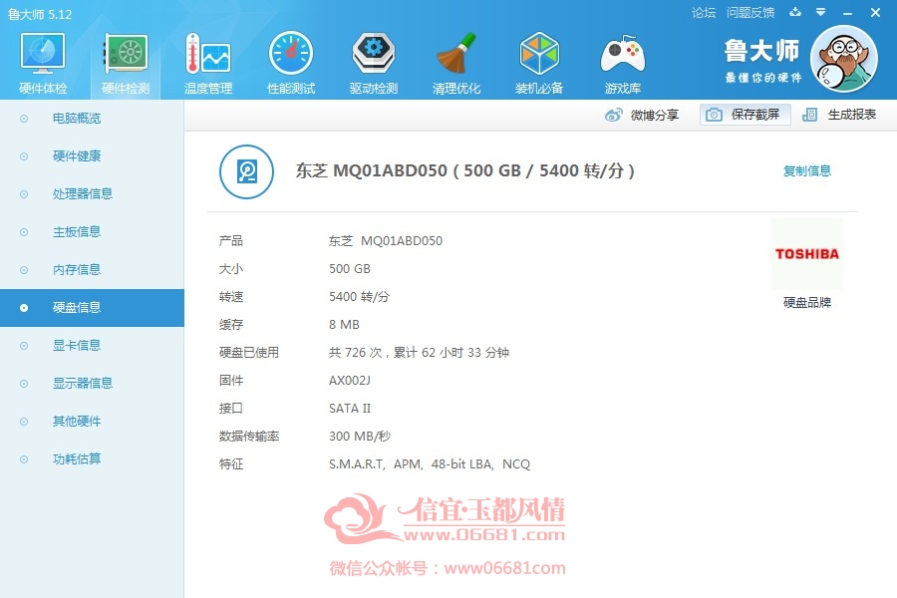Click the 硬盘品牌 label under the logo

806,302
